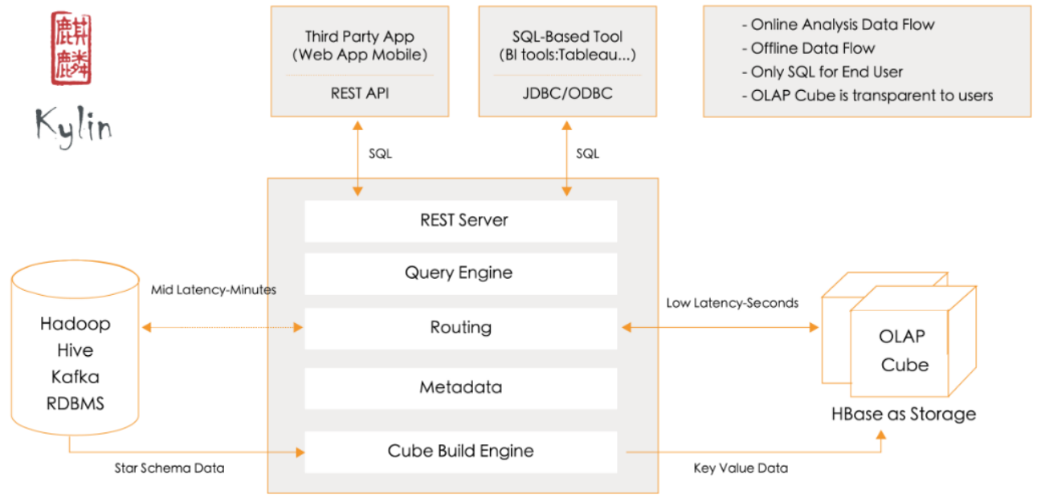The height and width of the screenshot is (503, 1041).
Task: Click the Hadoop text in cylinder
Action: (x=76, y=325)
